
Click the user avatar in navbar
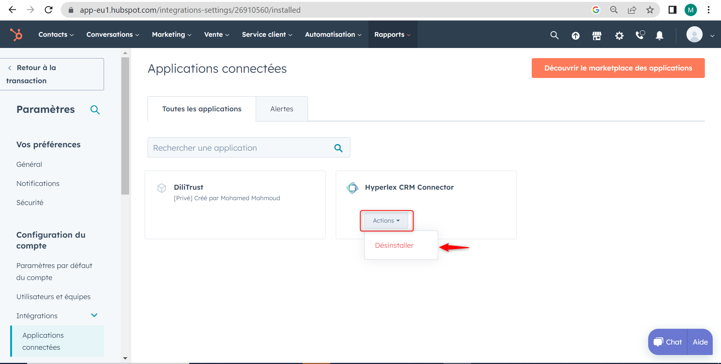(x=694, y=34)
